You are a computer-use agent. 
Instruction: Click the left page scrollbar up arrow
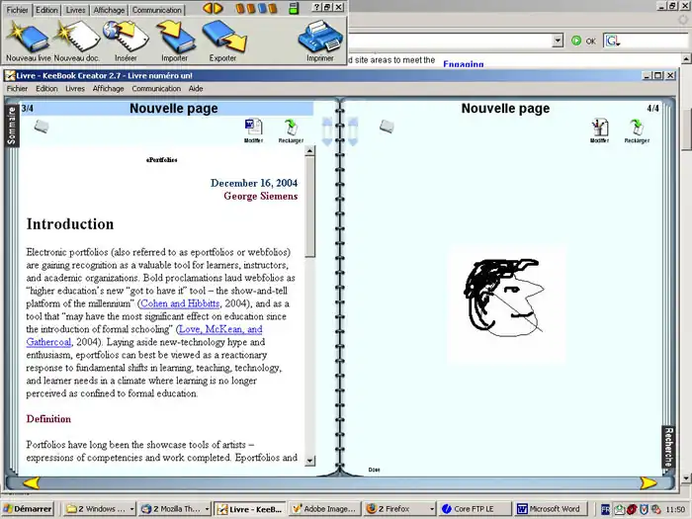tap(309, 151)
